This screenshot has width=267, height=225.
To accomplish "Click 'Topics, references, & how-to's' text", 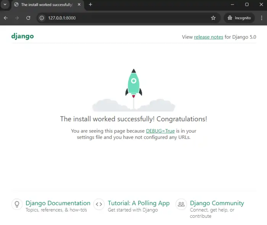I will pos(56,210).
